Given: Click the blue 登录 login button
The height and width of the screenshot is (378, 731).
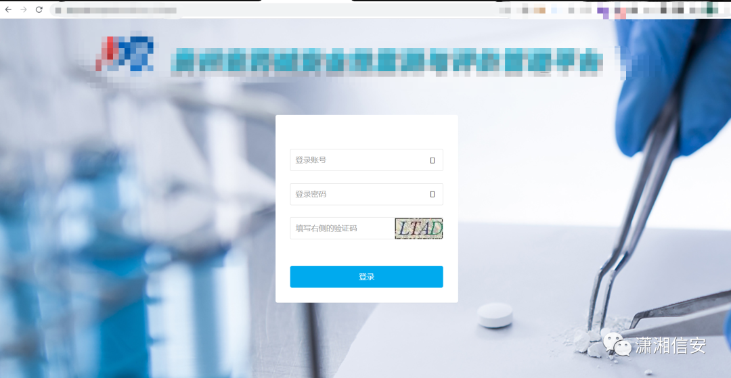Looking at the screenshot, I should tap(366, 277).
